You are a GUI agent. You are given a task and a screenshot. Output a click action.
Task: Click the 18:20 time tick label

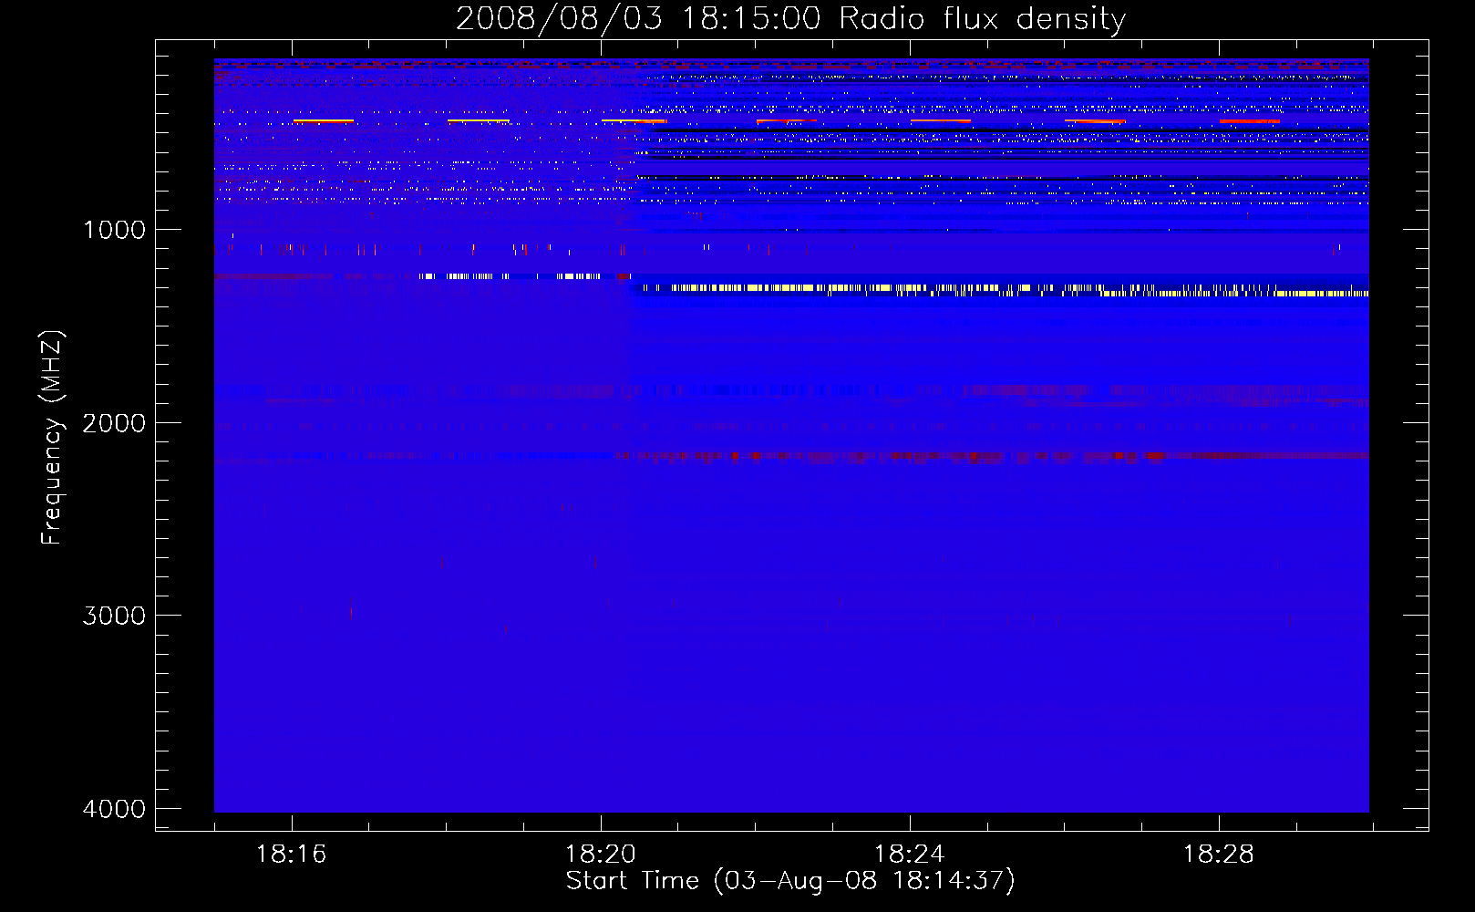(x=600, y=855)
